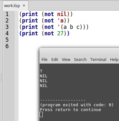
Task: Click line number 4 in gutter
Action: (x=7, y=33)
